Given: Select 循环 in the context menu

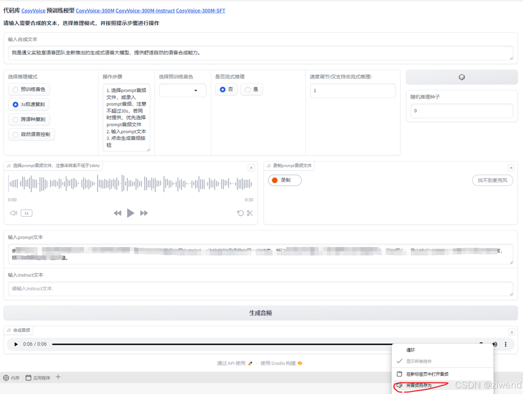Looking at the screenshot, I should (x=443, y=350).
